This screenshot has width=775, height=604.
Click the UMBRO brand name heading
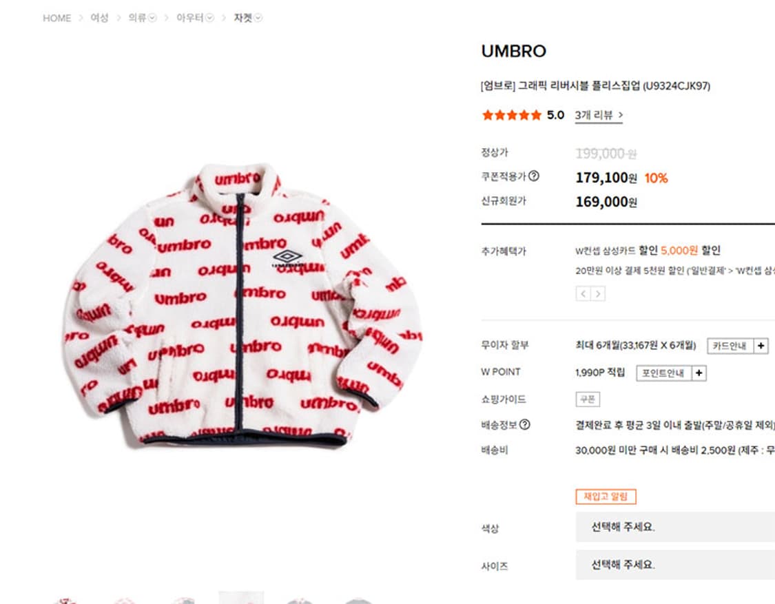[513, 51]
